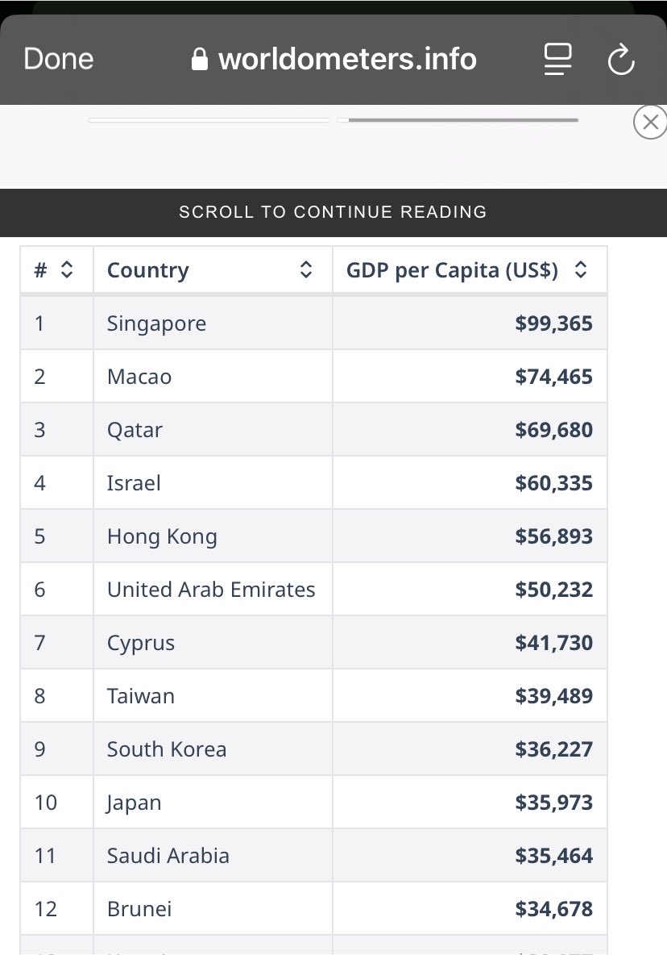
Task: Sort by GDP per Capita arrows
Action: click(582, 270)
